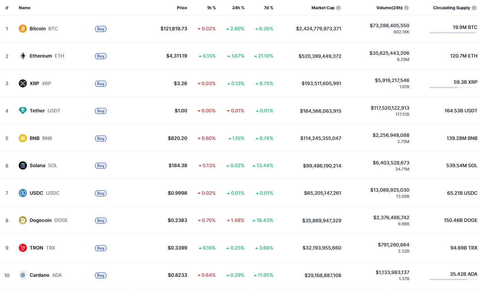Click BNB 1h change 0.60%
The height and width of the screenshot is (289, 480).
click(207, 138)
